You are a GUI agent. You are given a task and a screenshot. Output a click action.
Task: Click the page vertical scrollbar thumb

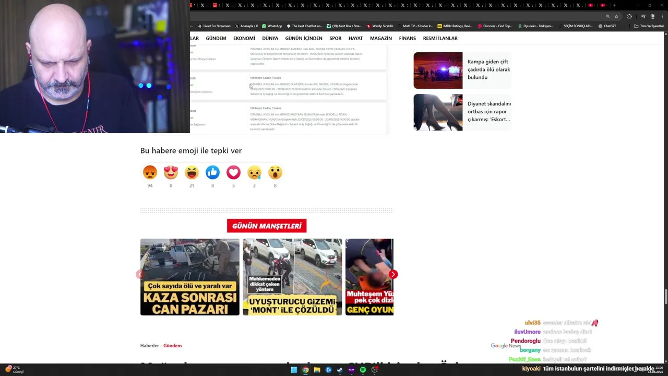(x=666, y=297)
